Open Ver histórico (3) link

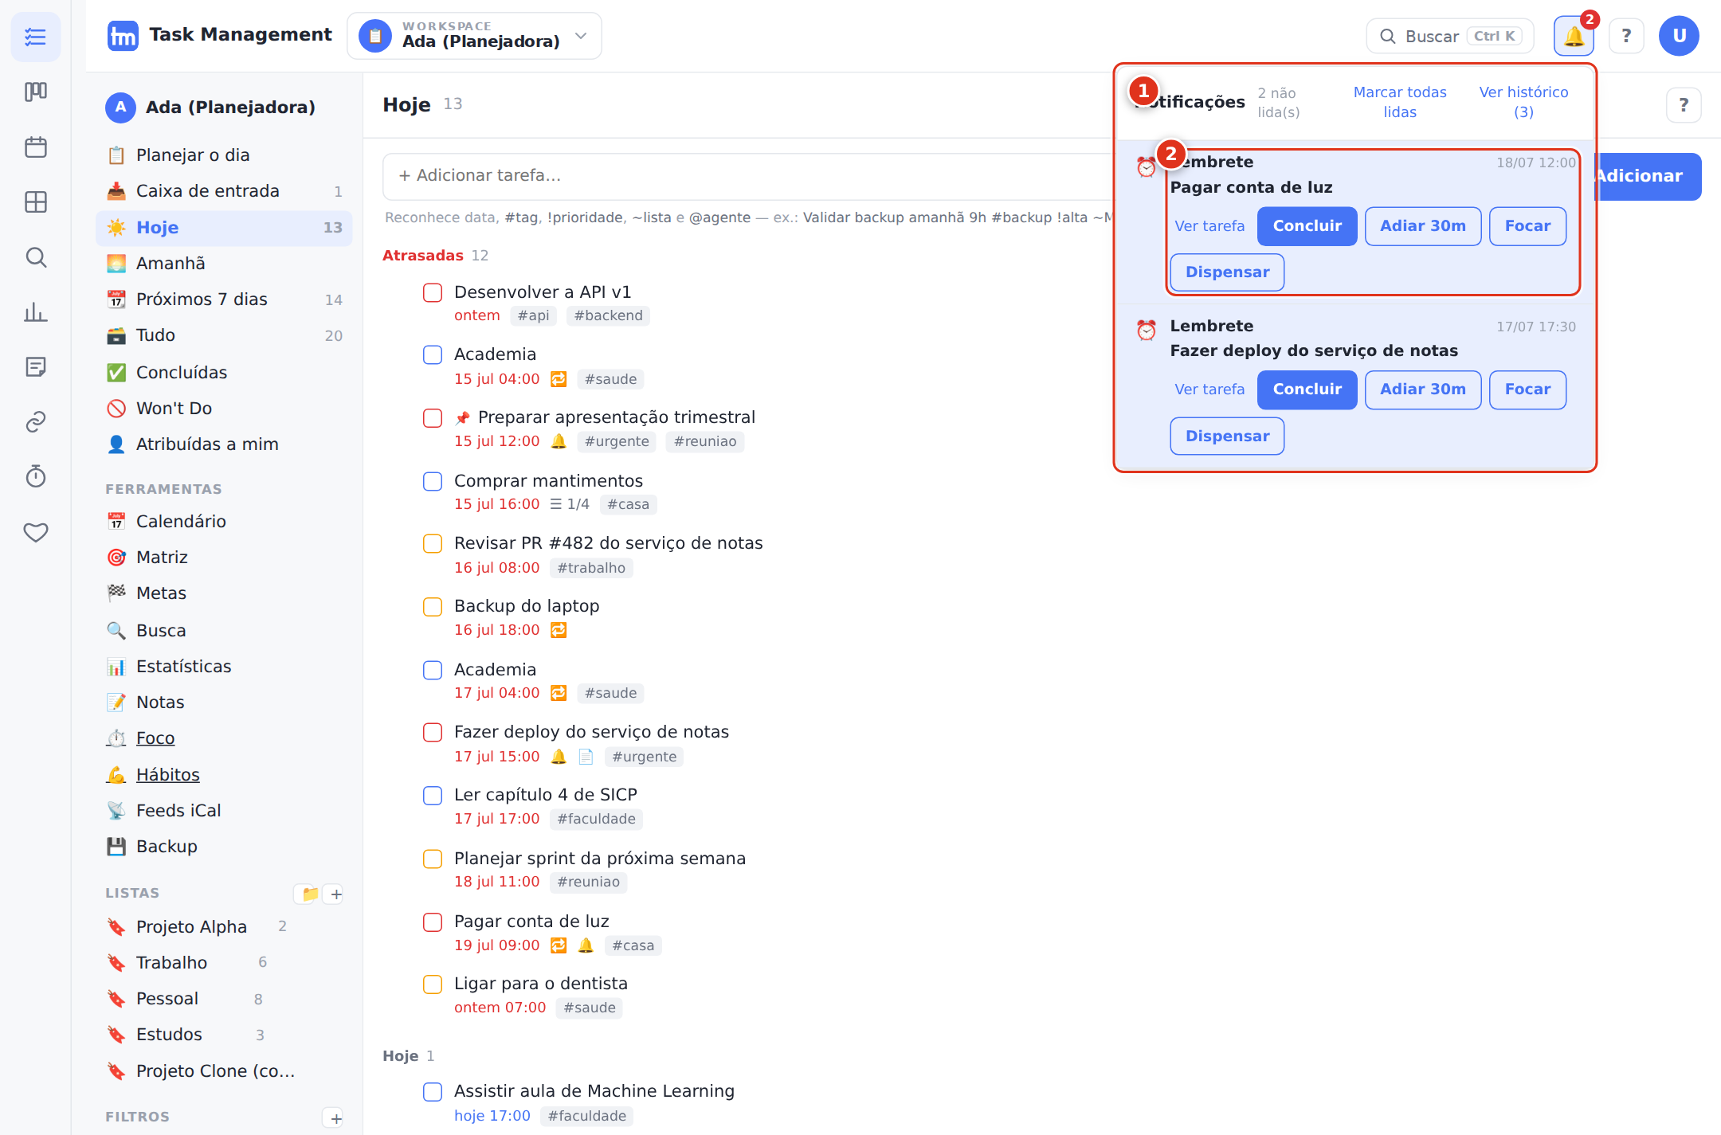(1523, 102)
